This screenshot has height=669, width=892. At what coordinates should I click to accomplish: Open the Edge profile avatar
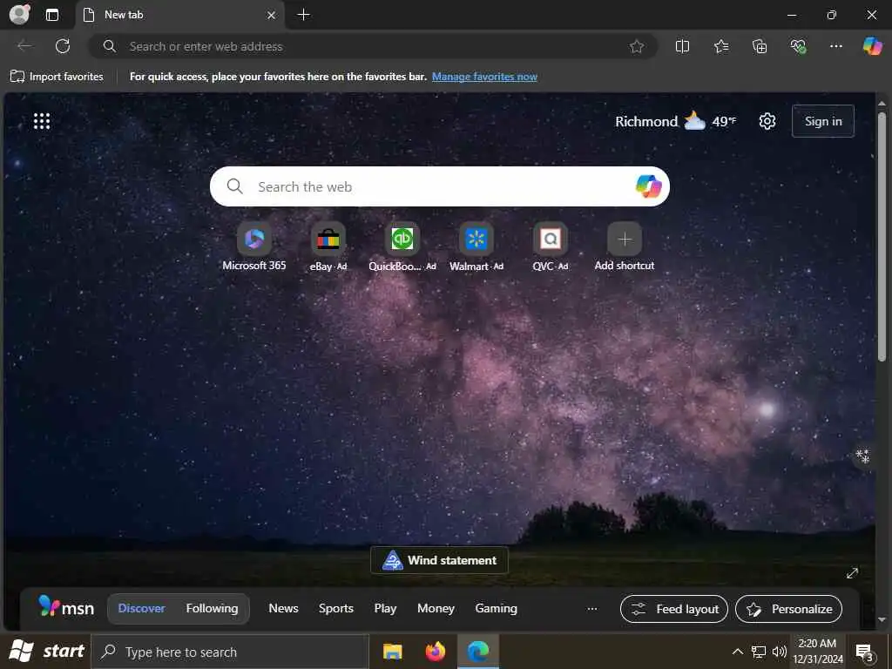(x=19, y=14)
